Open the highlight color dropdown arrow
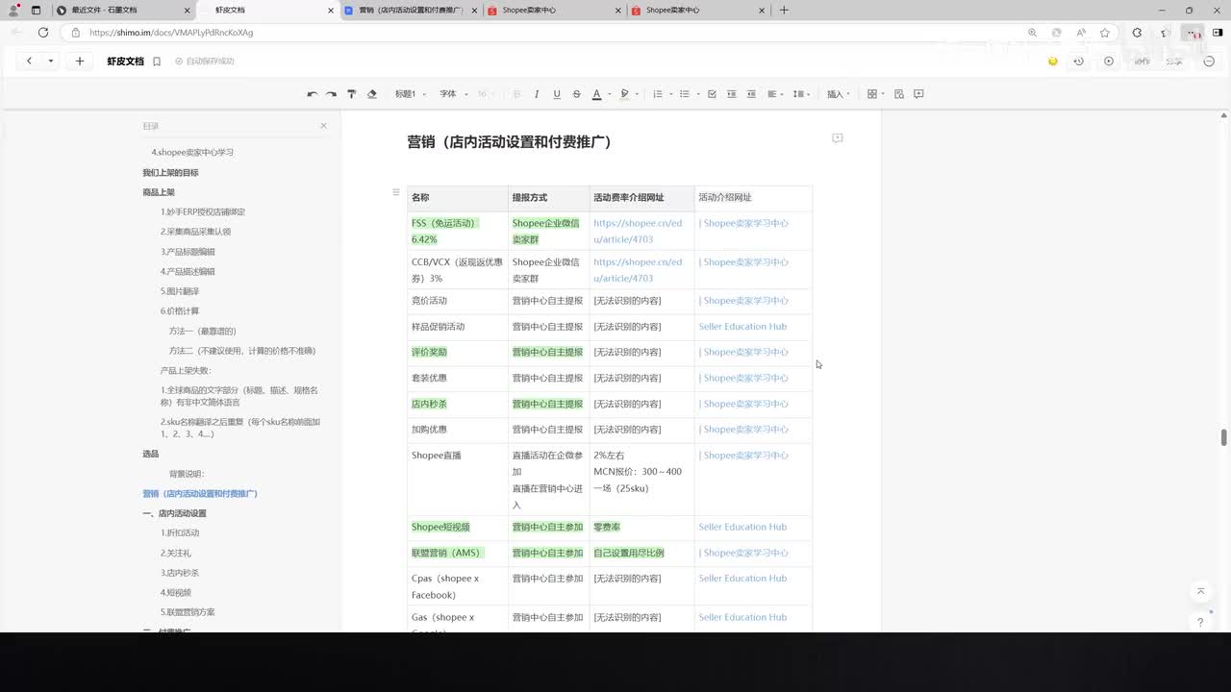Image resolution: width=1231 pixels, height=692 pixels. point(638,94)
